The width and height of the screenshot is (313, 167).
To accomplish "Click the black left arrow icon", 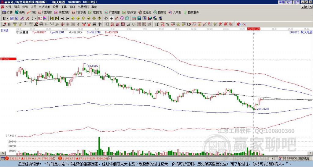I will pyautogui.click(x=62, y=18).
